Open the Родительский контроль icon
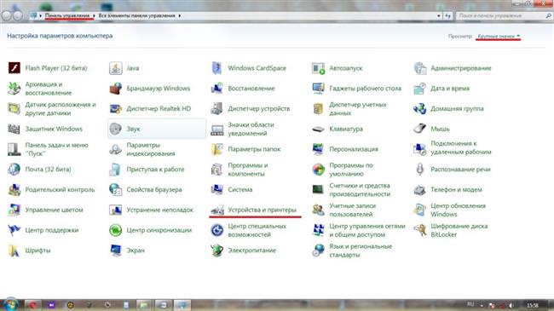The image size is (554, 311). (x=14, y=190)
